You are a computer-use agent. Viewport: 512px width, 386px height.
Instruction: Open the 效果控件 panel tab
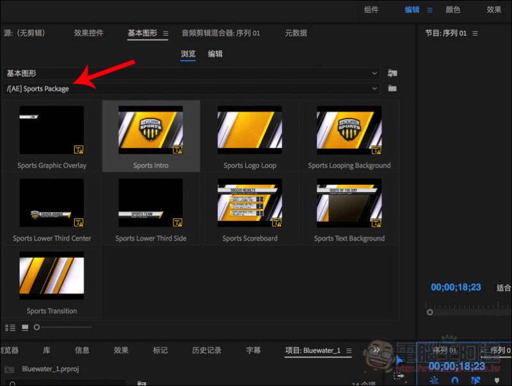pyautogui.click(x=88, y=33)
